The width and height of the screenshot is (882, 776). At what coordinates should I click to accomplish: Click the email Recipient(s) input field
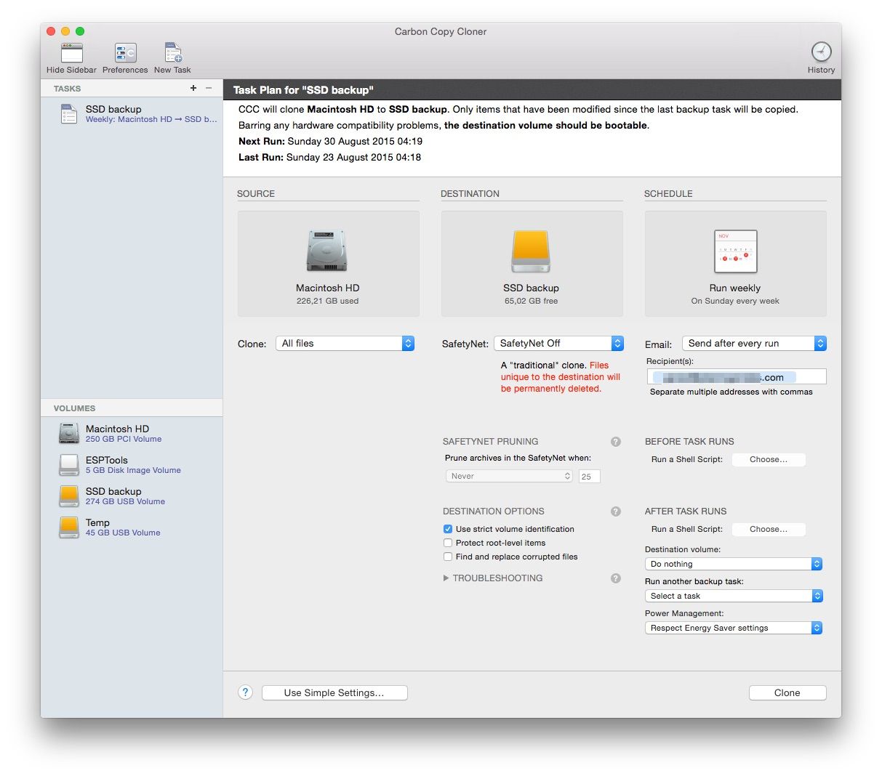(737, 376)
